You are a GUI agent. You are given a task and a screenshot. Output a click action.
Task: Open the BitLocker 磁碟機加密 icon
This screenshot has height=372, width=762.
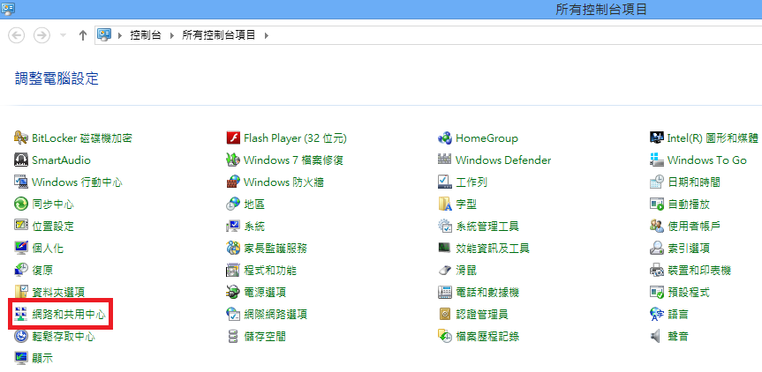point(21,138)
